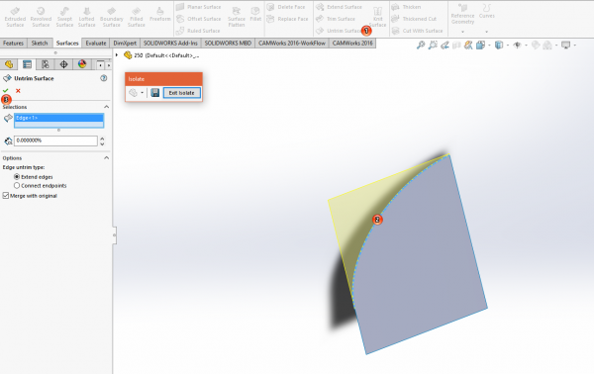Click the Previous View icon
The height and width of the screenshot is (374, 594).
[445, 46]
